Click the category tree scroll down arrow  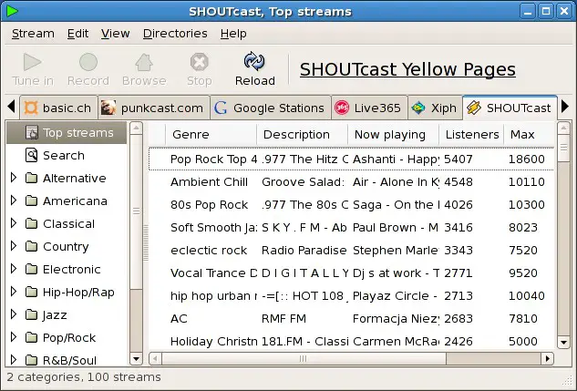(136, 358)
